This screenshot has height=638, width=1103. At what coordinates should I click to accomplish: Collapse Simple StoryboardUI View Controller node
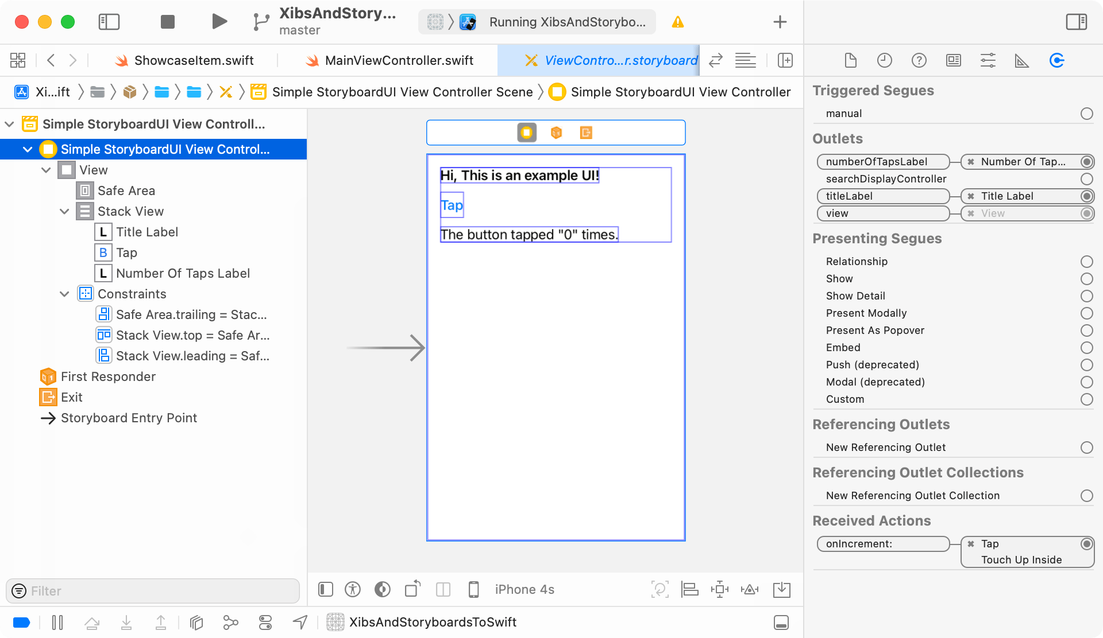28,149
